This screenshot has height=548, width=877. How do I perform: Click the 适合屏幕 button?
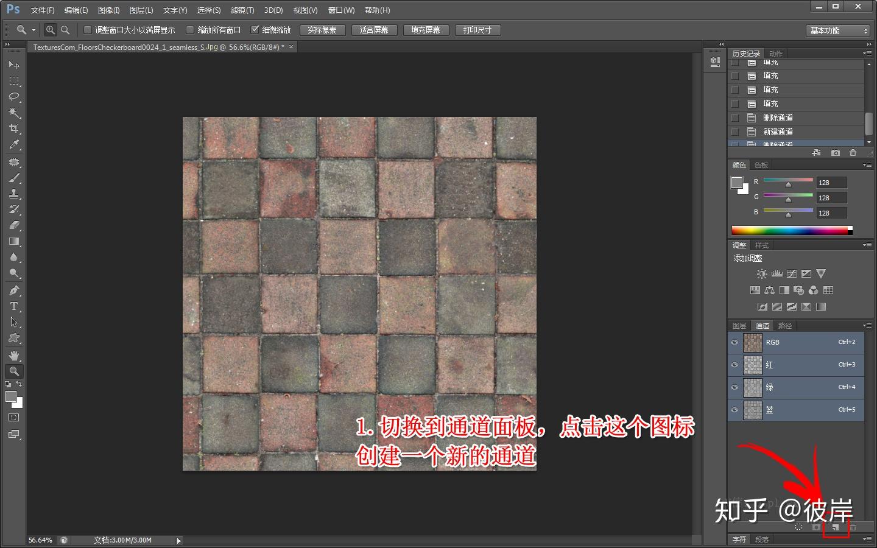point(374,30)
